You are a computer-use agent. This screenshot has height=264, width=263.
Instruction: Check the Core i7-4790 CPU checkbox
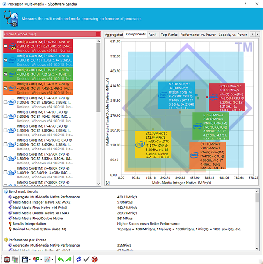5,116
